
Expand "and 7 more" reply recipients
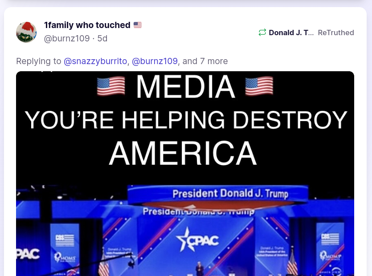(205, 61)
